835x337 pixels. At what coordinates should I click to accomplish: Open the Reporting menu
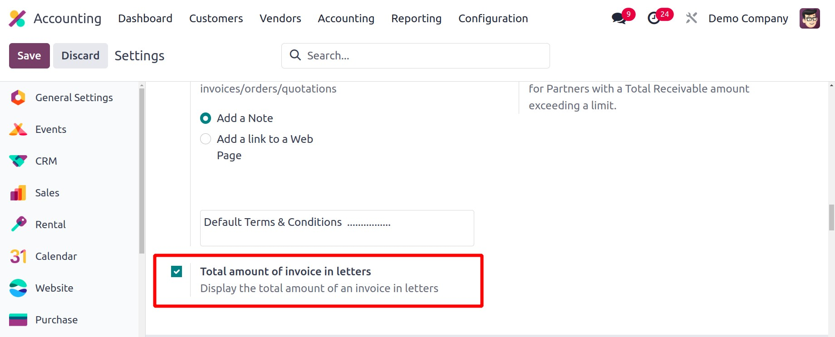pyautogui.click(x=416, y=19)
